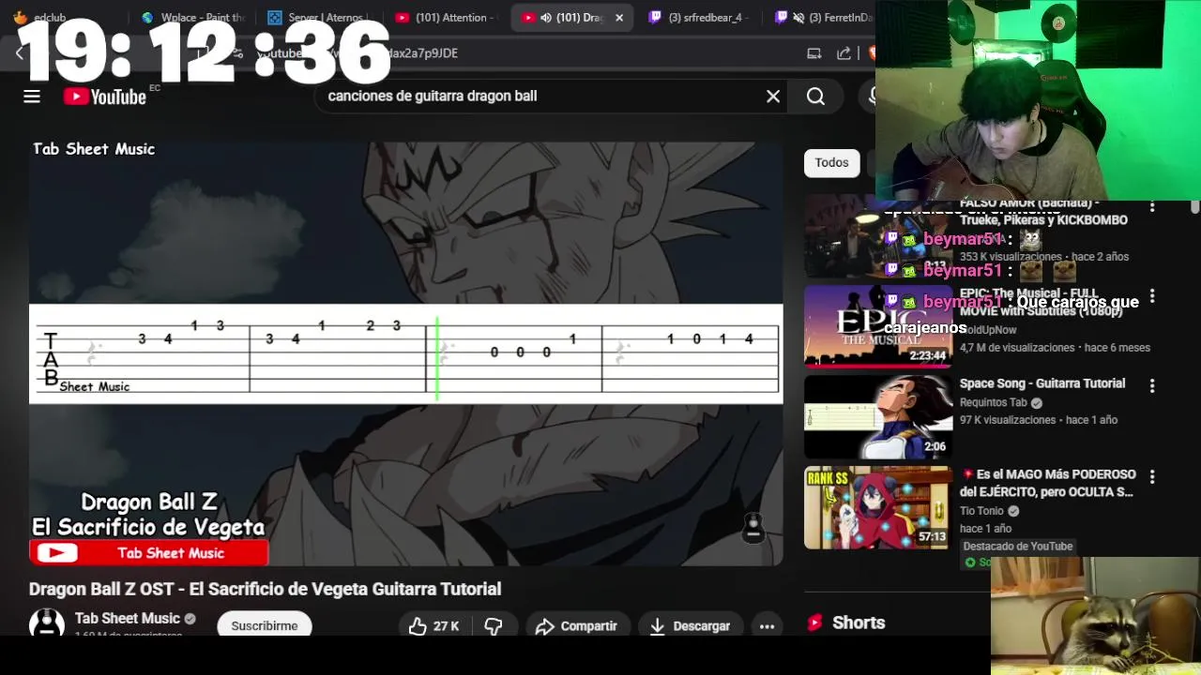Switch to the FerretInDa Twitch tab
1201x675 pixels.
point(826,18)
